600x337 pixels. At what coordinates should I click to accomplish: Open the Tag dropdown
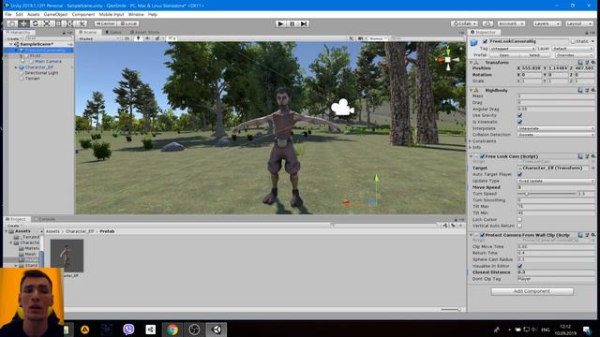512,49
